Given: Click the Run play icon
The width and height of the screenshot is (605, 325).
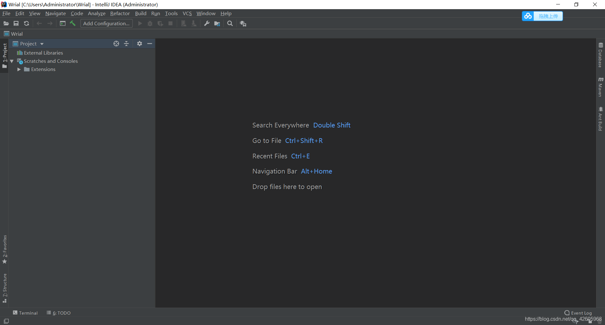Looking at the screenshot, I should click(x=140, y=23).
